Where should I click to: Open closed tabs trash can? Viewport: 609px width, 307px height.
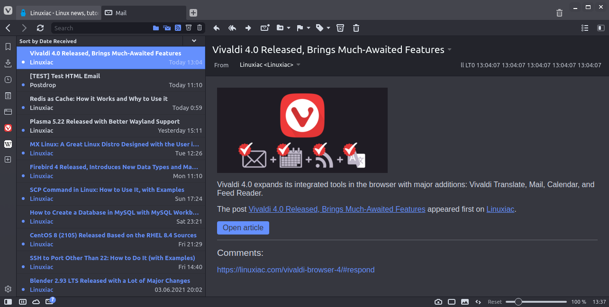point(559,13)
